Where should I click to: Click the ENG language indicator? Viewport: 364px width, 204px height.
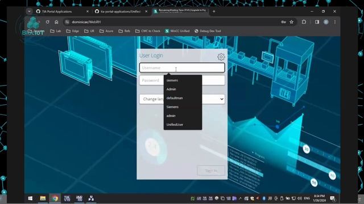click(307, 198)
